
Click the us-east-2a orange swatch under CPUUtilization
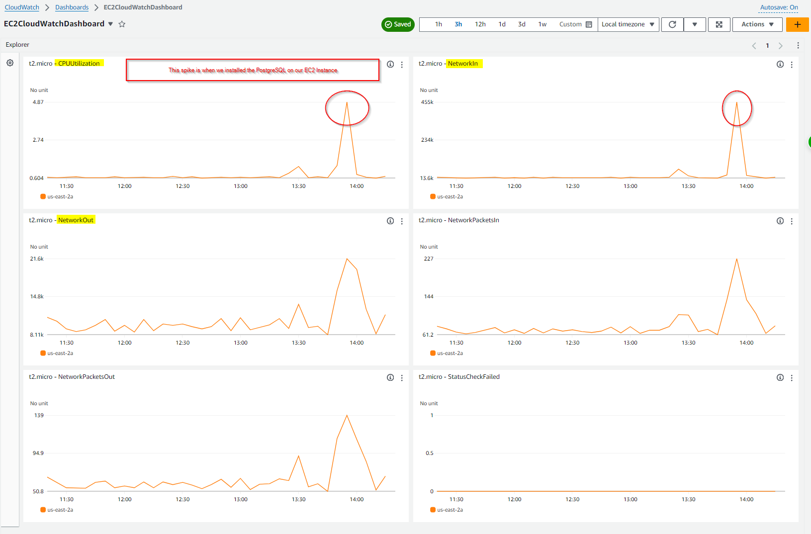coord(43,197)
